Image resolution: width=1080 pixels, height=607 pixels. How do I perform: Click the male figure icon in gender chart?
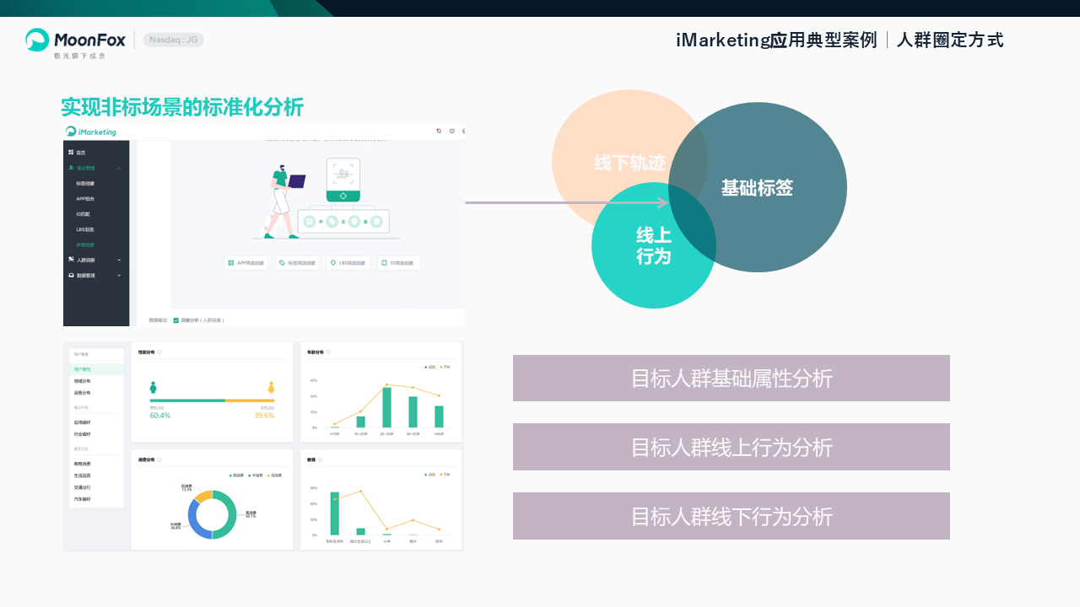click(x=153, y=388)
